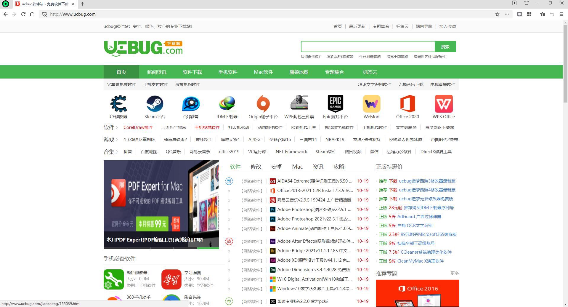The height and width of the screenshot is (307, 568).
Task: Open the WPS Office icon
Action: 444,104
